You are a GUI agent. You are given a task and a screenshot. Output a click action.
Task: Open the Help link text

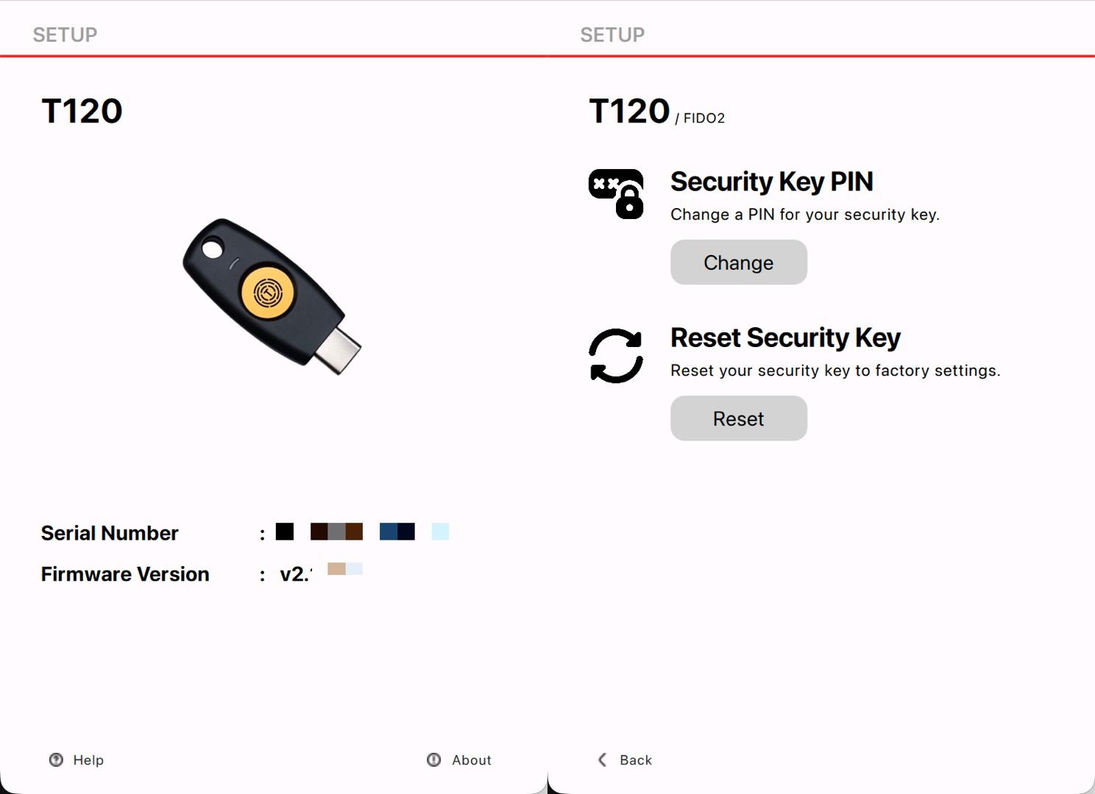(88, 760)
